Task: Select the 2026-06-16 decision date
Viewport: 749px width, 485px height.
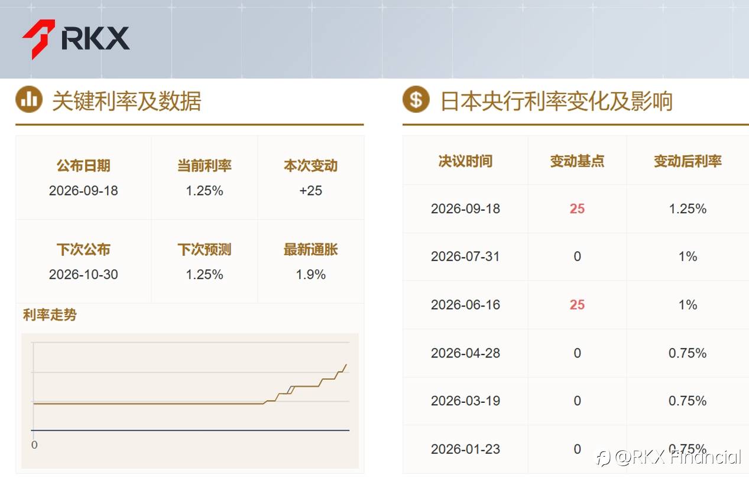Action: pos(465,305)
